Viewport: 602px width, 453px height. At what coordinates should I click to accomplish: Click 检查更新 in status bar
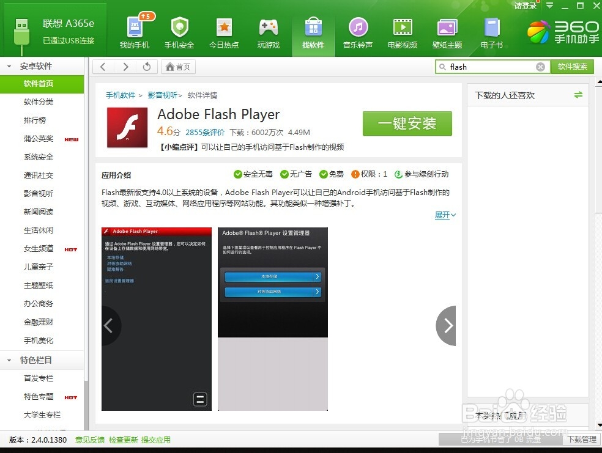click(123, 440)
